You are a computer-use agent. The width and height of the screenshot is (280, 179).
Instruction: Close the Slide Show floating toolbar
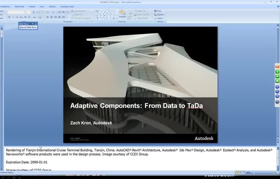coord(36,24)
